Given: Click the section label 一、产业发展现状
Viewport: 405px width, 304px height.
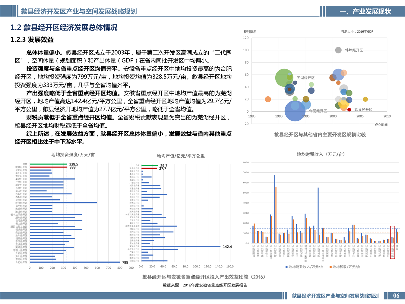Looking at the screenshot, I should [365, 11].
